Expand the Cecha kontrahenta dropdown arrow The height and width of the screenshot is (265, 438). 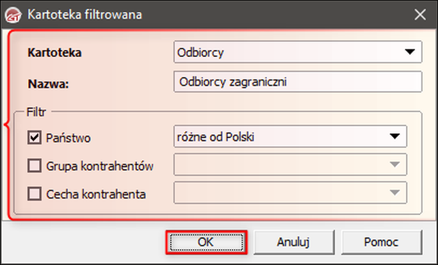coord(394,192)
